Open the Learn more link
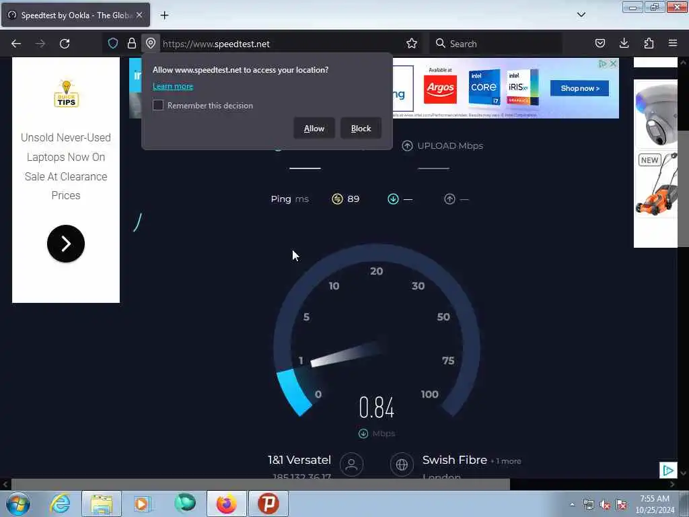The height and width of the screenshot is (517, 689). click(173, 86)
